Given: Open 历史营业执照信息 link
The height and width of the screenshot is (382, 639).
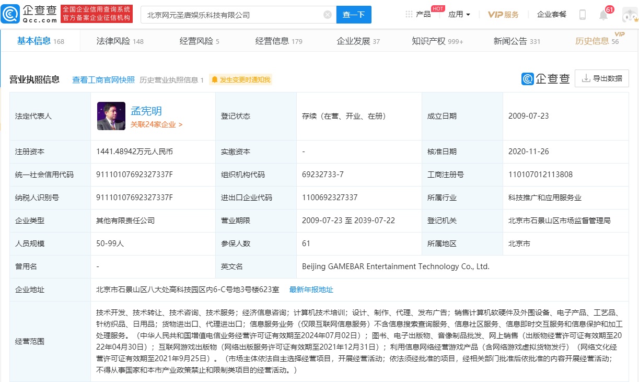Looking at the screenshot, I should tap(168, 79).
